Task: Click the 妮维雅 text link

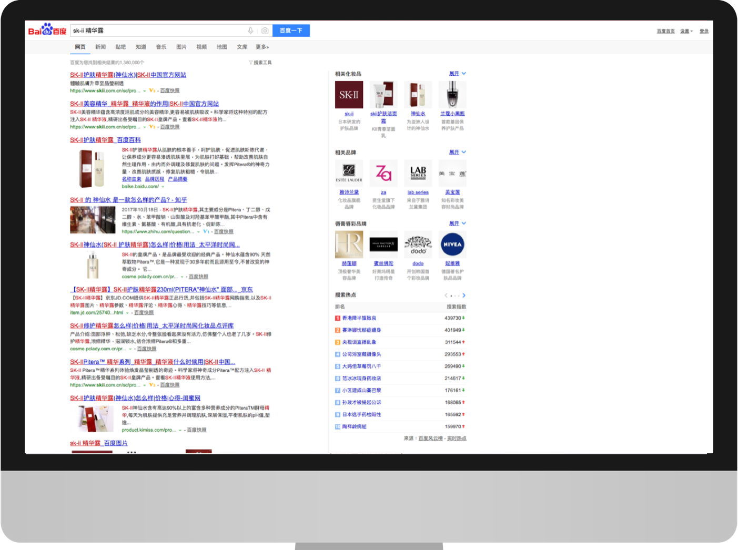Action: point(452,263)
